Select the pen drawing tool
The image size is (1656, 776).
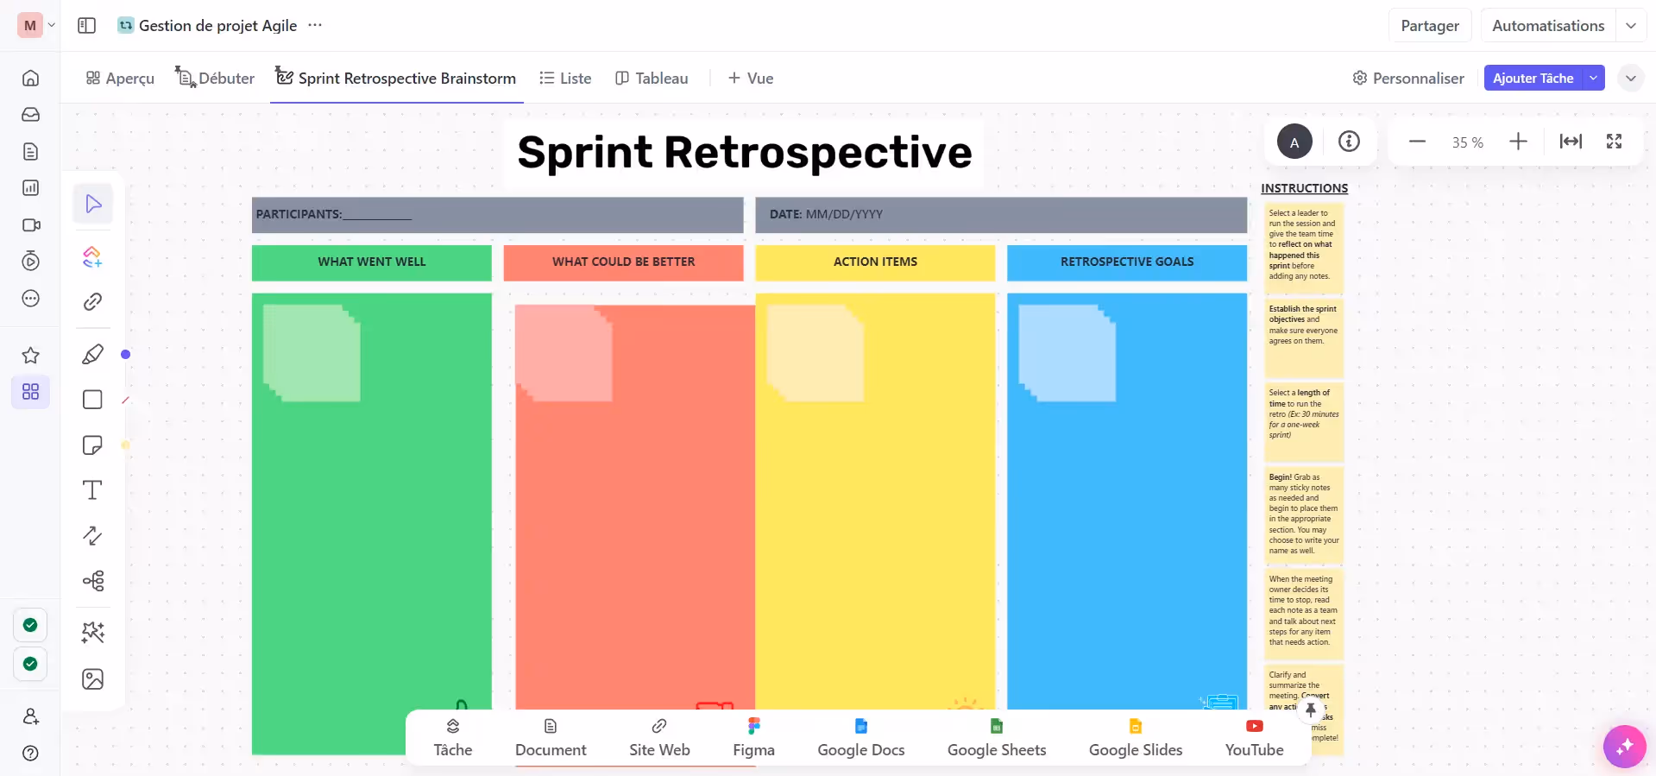point(93,355)
